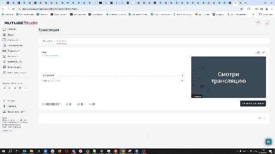Click the share icon above stream preview
This screenshot has height=154, width=275.
pyautogui.click(x=258, y=52)
